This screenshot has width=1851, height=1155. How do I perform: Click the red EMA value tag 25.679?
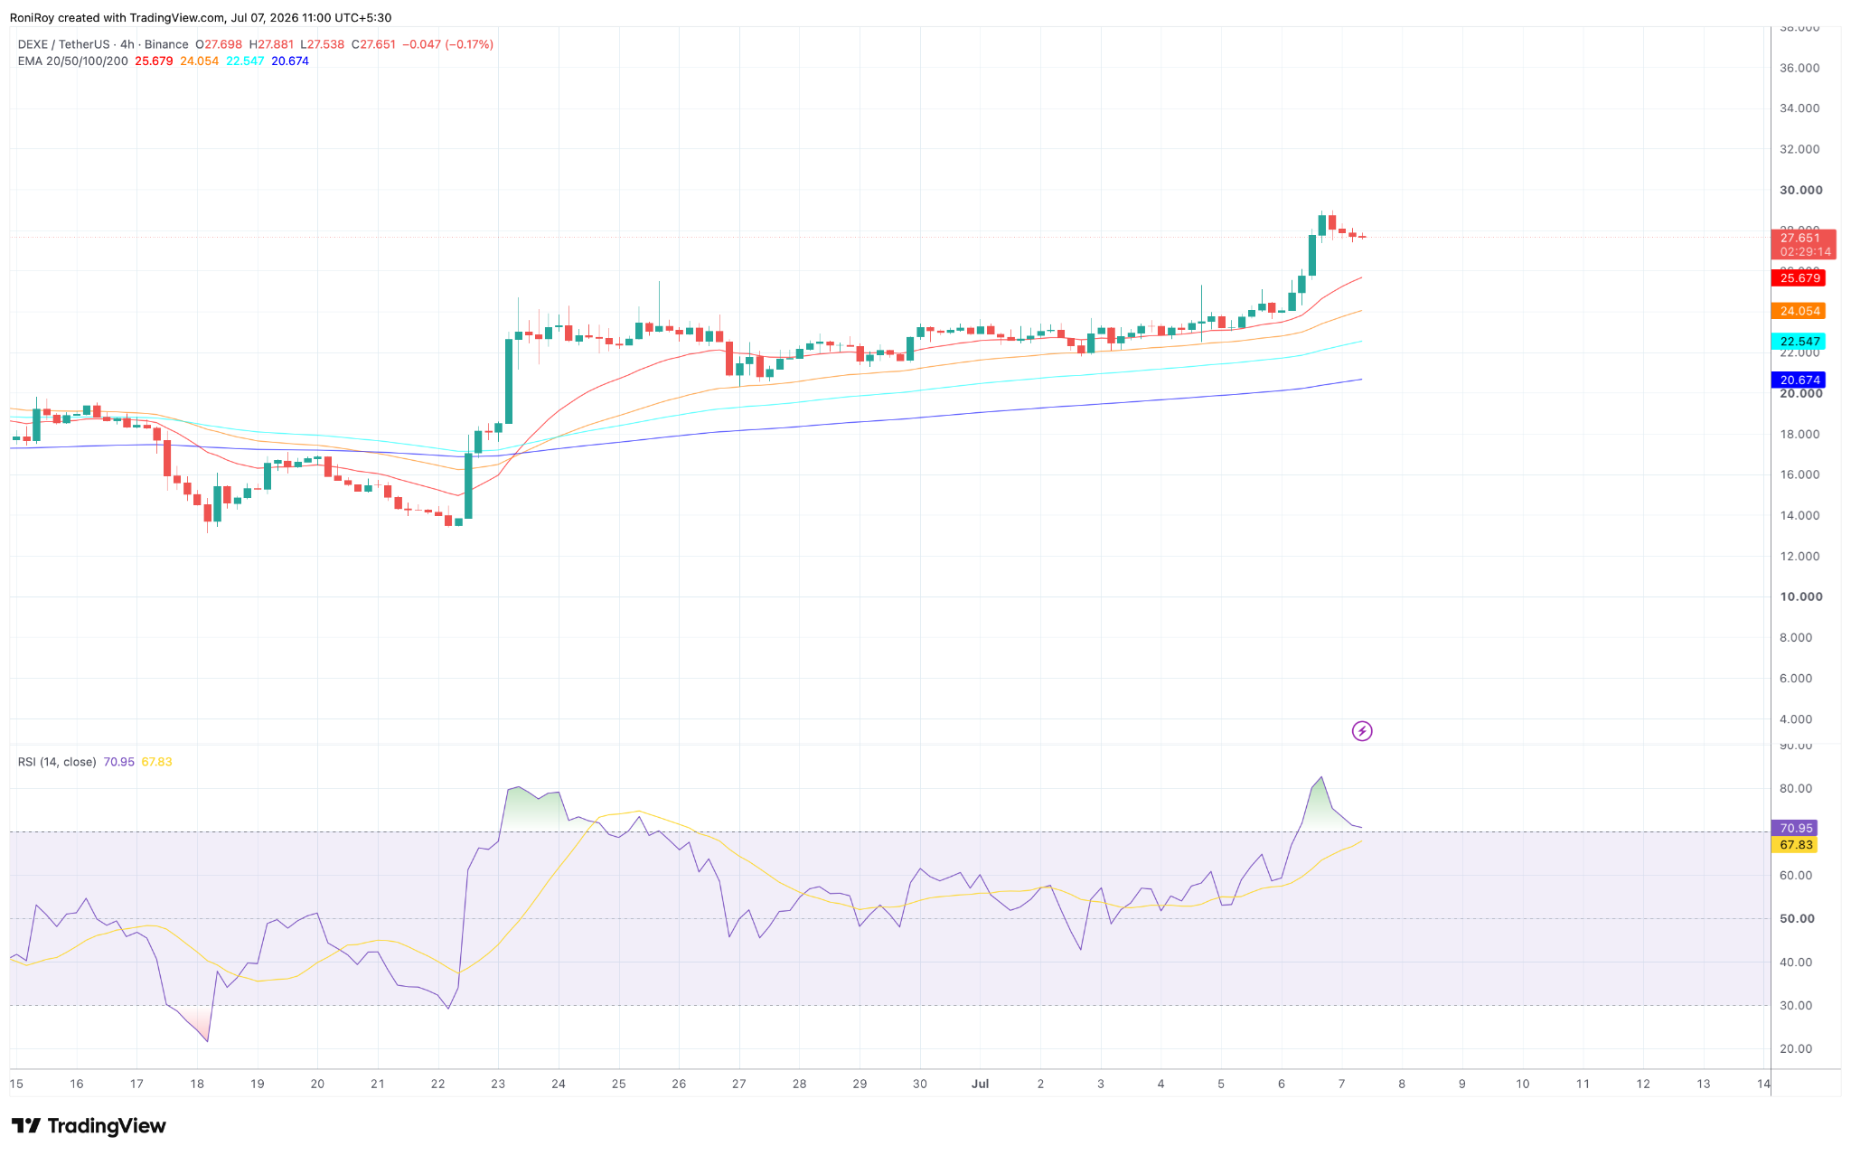point(1799,278)
